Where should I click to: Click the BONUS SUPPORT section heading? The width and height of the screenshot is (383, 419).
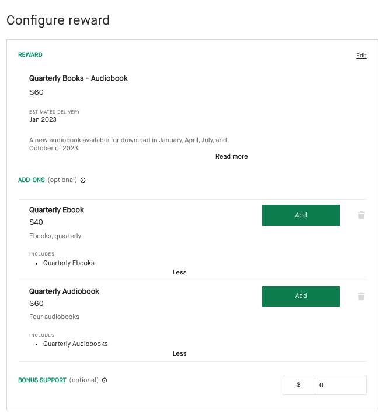(42, 380)
